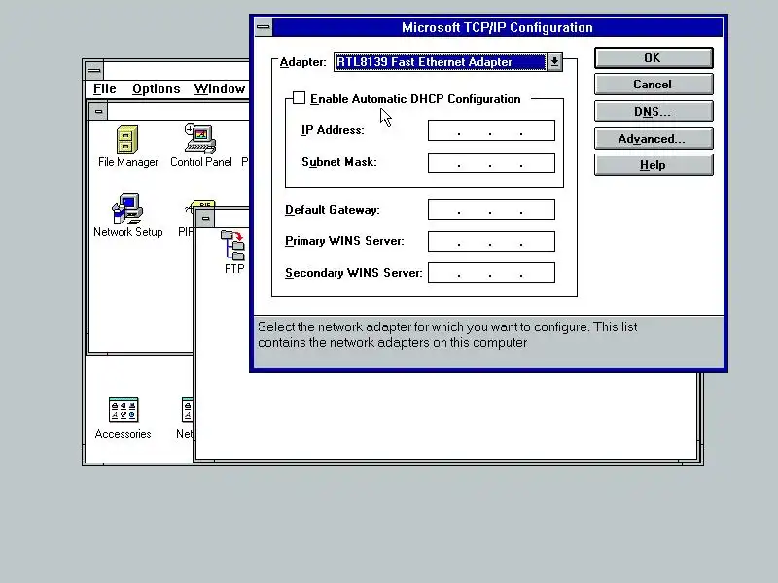
Task: Focus the Default Gateway field
Action: (491, 209)
